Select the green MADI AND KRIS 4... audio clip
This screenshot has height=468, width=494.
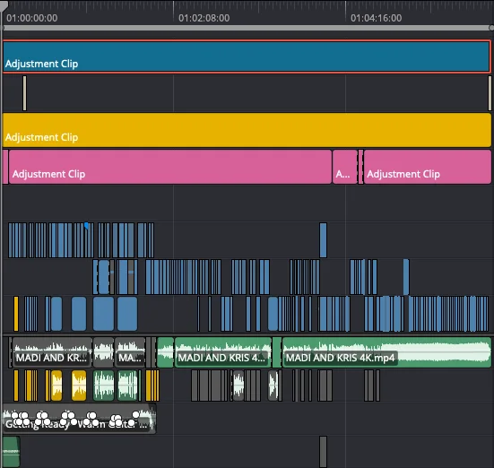(223, 352)
